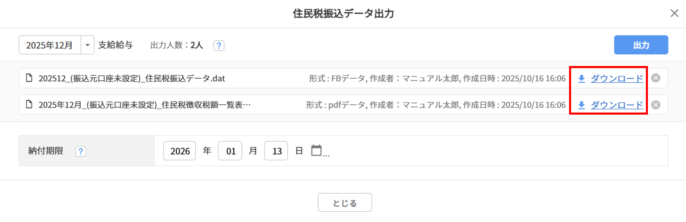This screenshot has height=222, width=686.
Task: Click the file icon for the .dat file
Action: (29, 78)
